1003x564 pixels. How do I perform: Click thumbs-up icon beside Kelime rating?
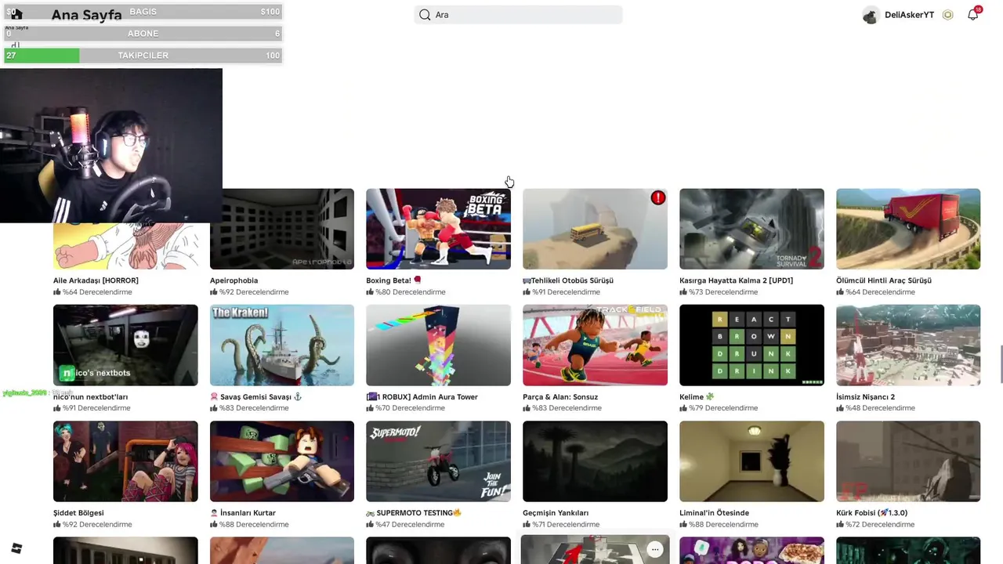tap(683, 408)
